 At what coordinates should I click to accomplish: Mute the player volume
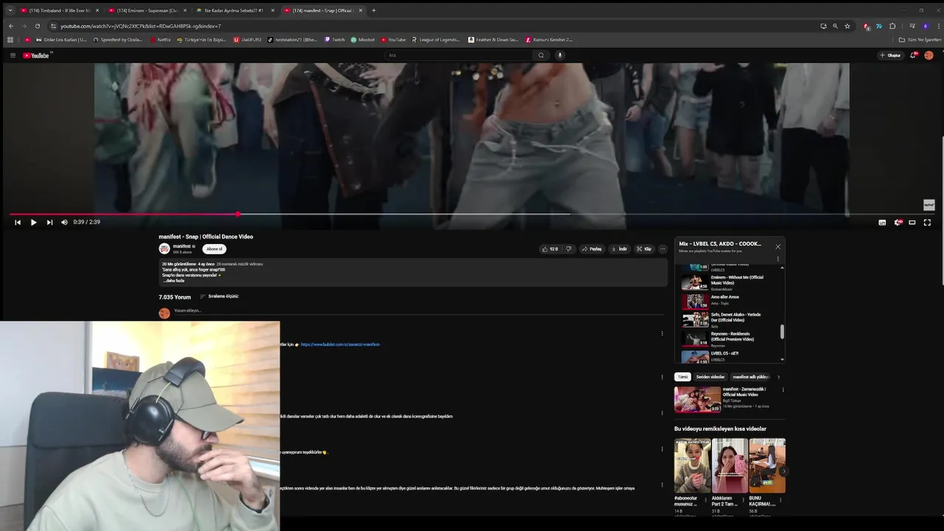click(64, 222)
